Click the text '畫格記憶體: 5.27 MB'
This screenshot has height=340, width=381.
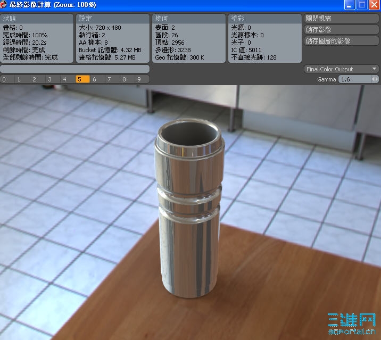[107, 57]
